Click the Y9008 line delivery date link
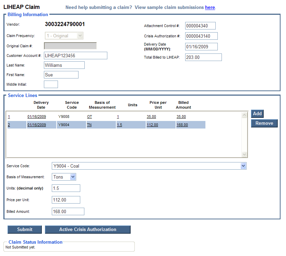Viewport: 286px width, 256px height. [x=37, y=117]
